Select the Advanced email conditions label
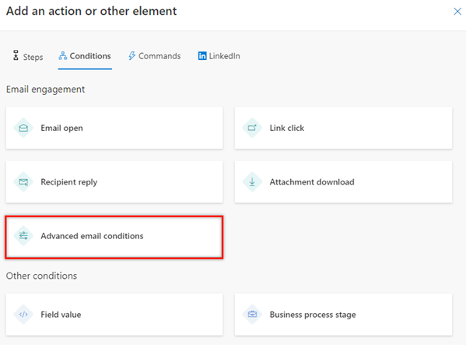 click(x=92, y=236)
